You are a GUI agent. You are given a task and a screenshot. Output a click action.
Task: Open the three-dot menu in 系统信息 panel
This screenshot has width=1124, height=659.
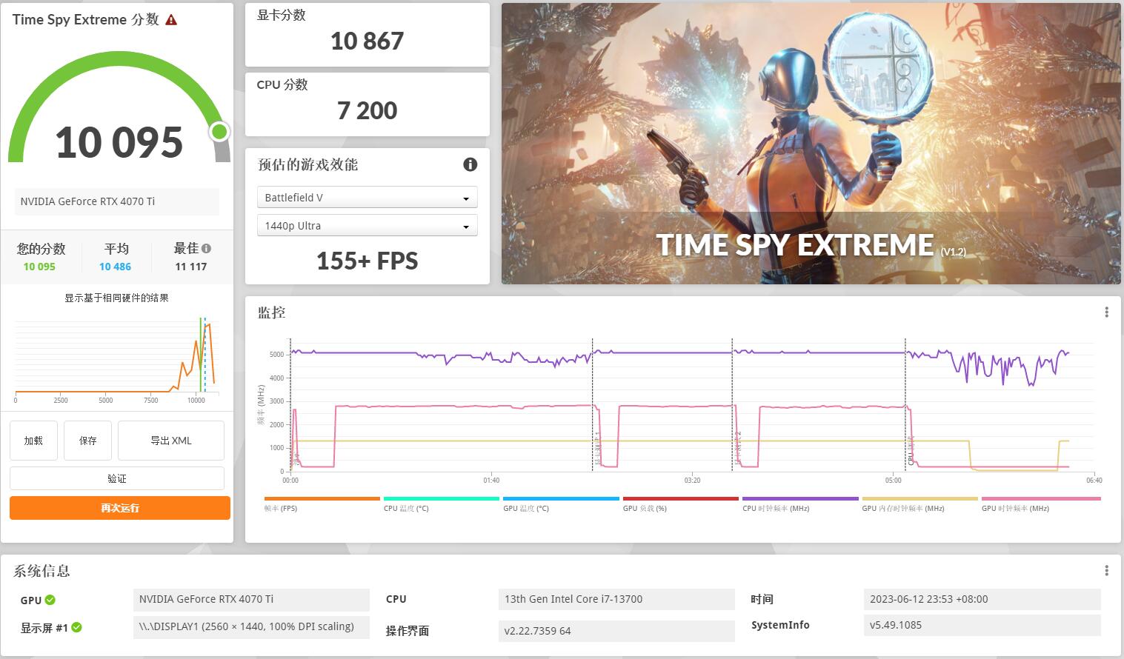click(x=1106, y=570)
